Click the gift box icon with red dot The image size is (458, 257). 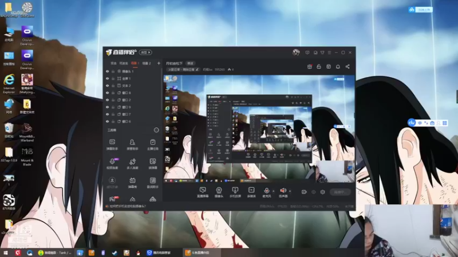310,67
